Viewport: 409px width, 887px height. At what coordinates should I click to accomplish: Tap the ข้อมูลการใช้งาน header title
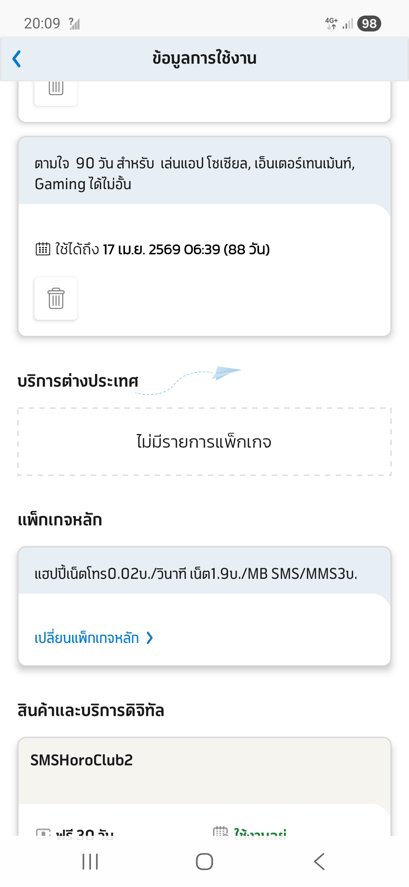pyautogui.click(x=204, y=58)
